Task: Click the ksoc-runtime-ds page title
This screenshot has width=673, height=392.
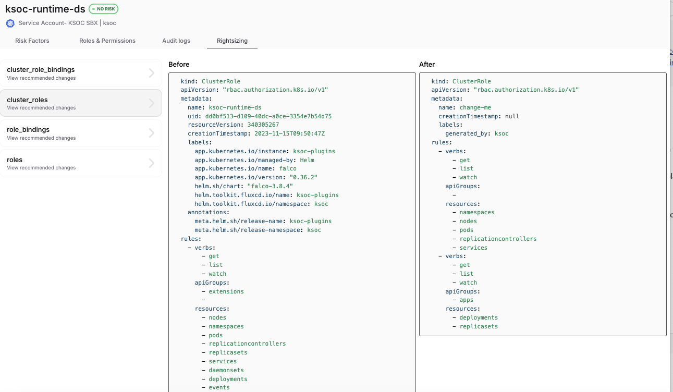Action: [45, 9]
